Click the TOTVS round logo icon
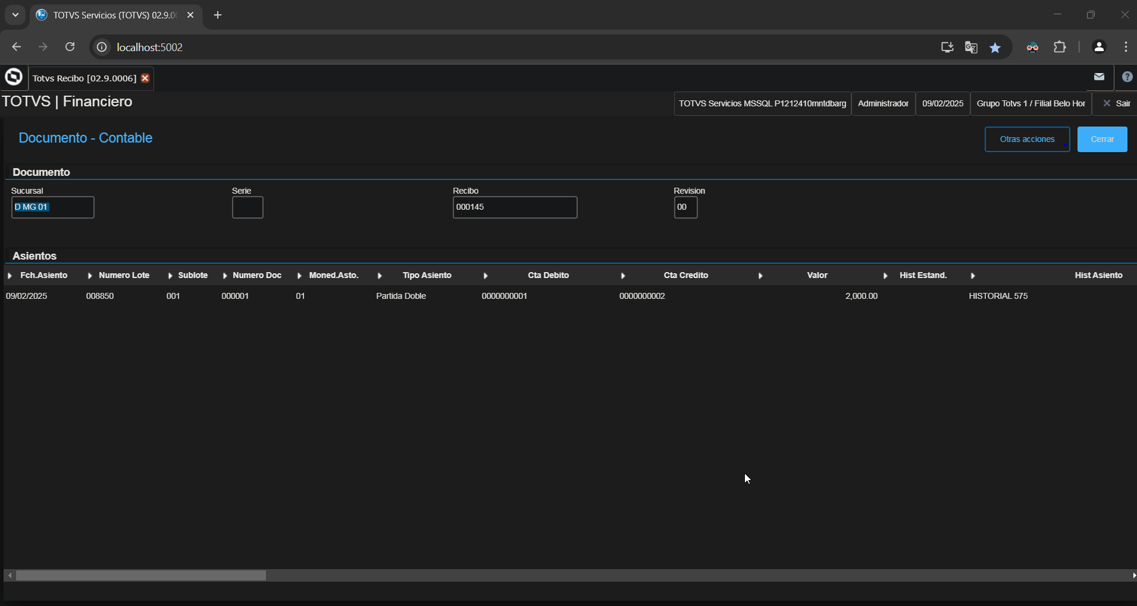Image resolution: width=1137 pixels, height=606 pixels. (13, 77)
